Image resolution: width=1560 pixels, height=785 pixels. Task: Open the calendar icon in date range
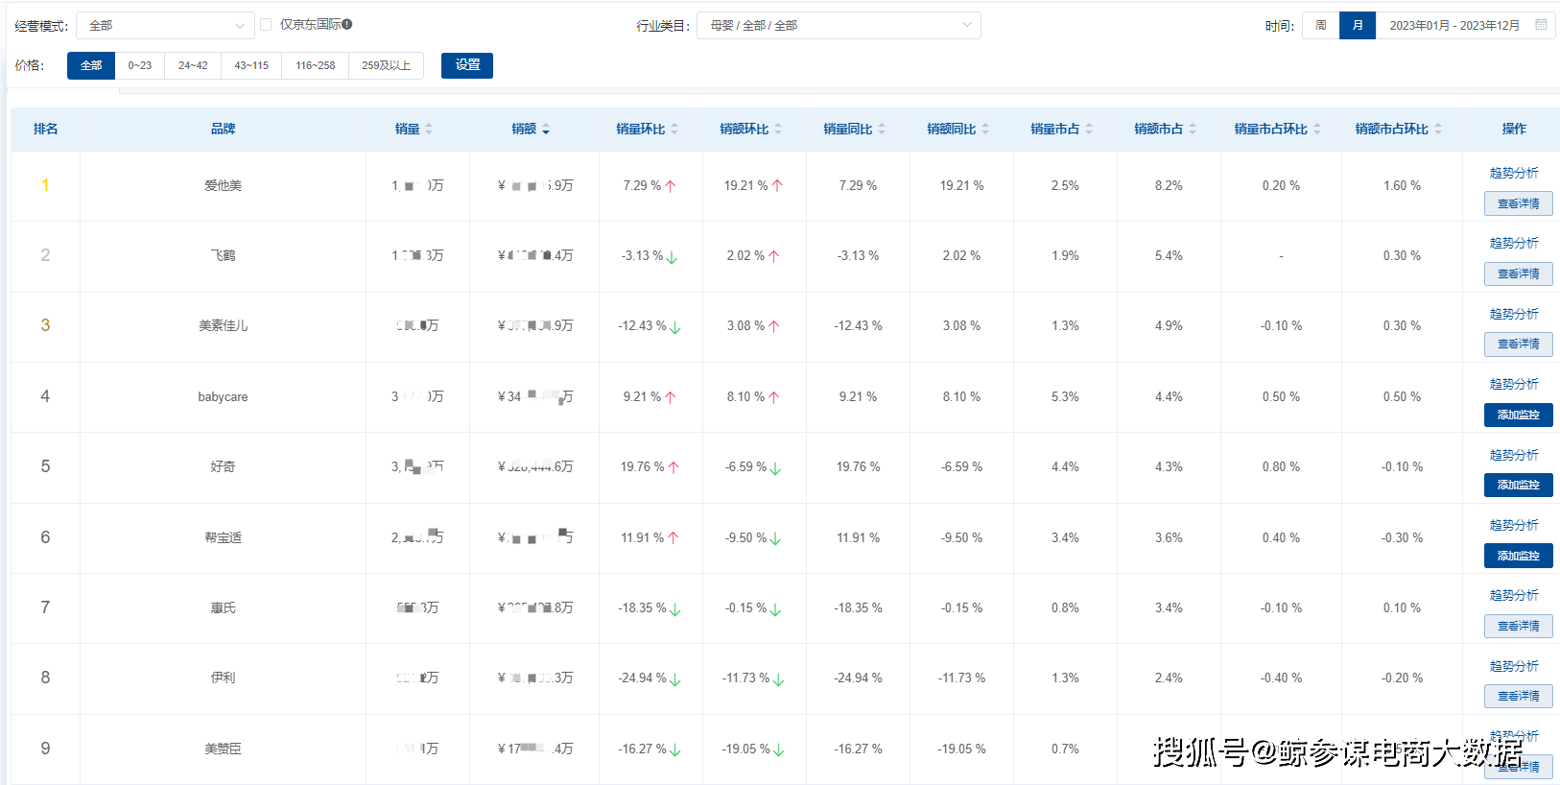(x=1541, y=25)
